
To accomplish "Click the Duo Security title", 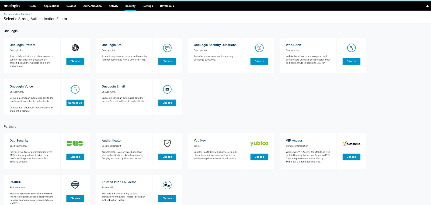I will pyautogui.click(x=19, y=140).
